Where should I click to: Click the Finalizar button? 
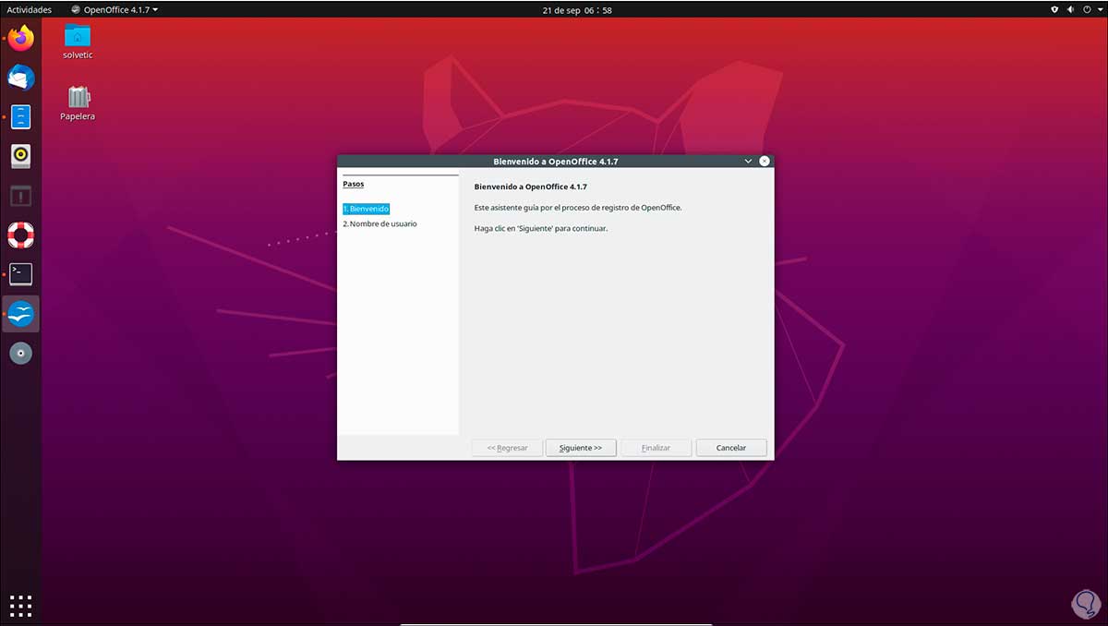point(656,448)
